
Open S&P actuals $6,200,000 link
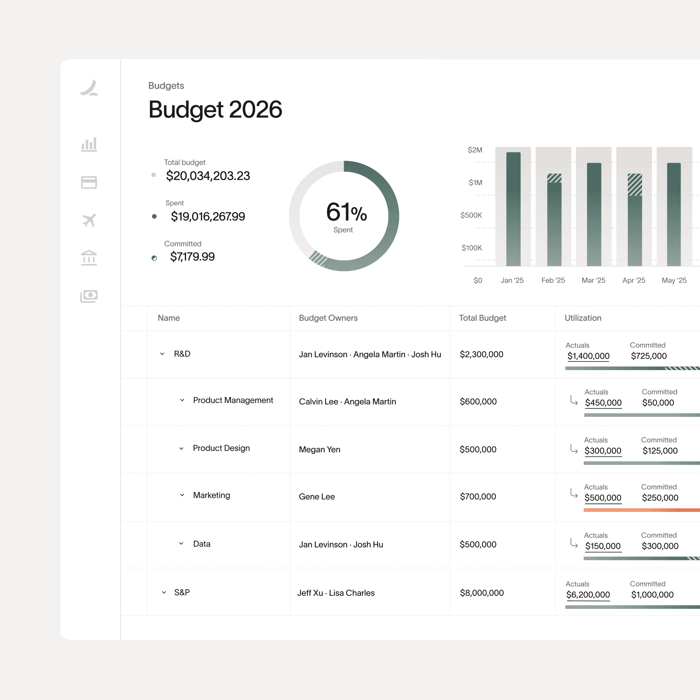pos(588,595)
